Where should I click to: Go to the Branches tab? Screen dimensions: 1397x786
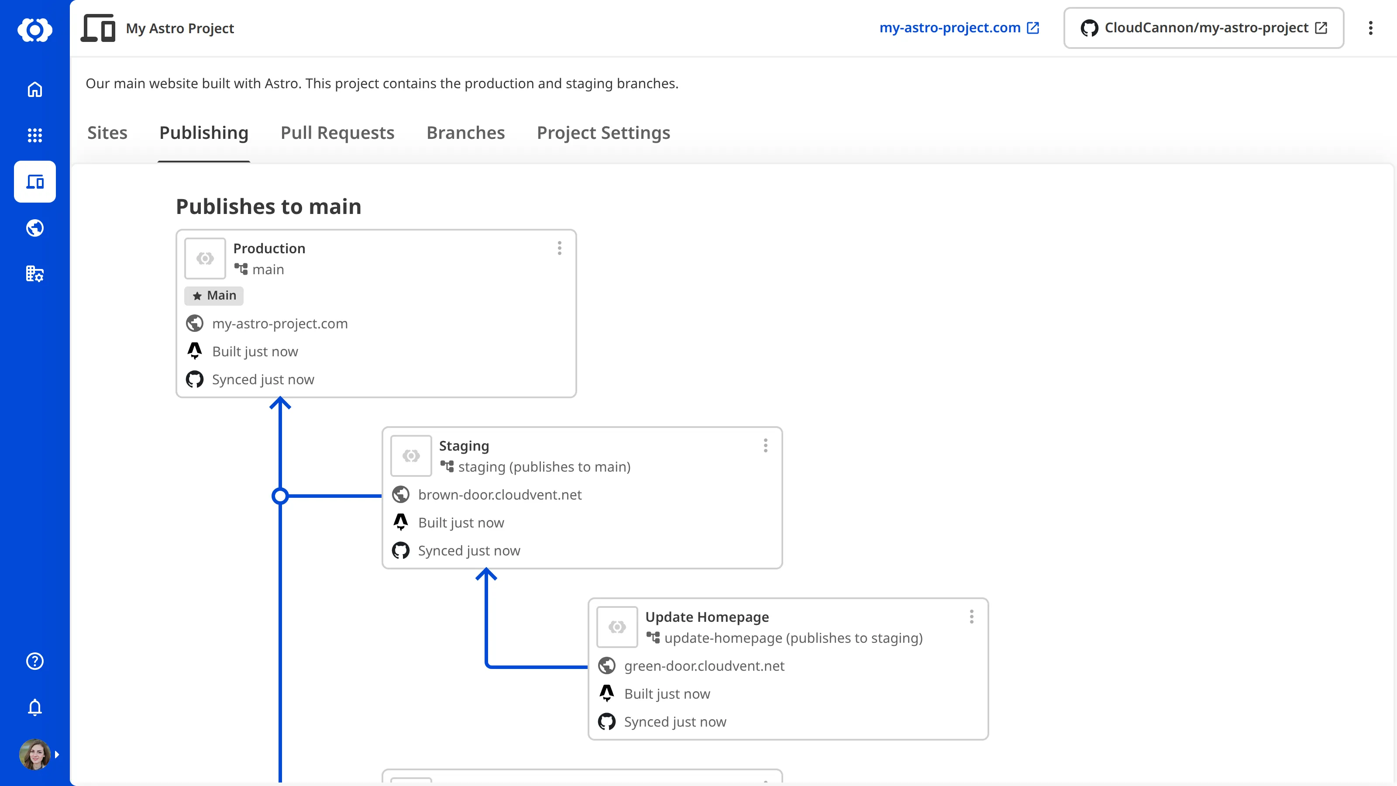coord(466,133)
